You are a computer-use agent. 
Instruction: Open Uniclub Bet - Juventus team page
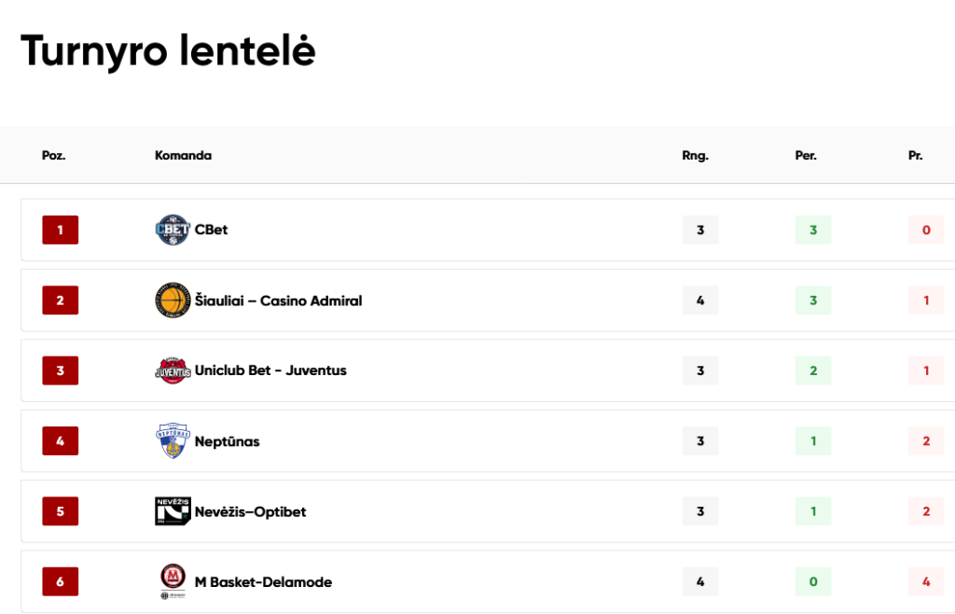point(270,370)
